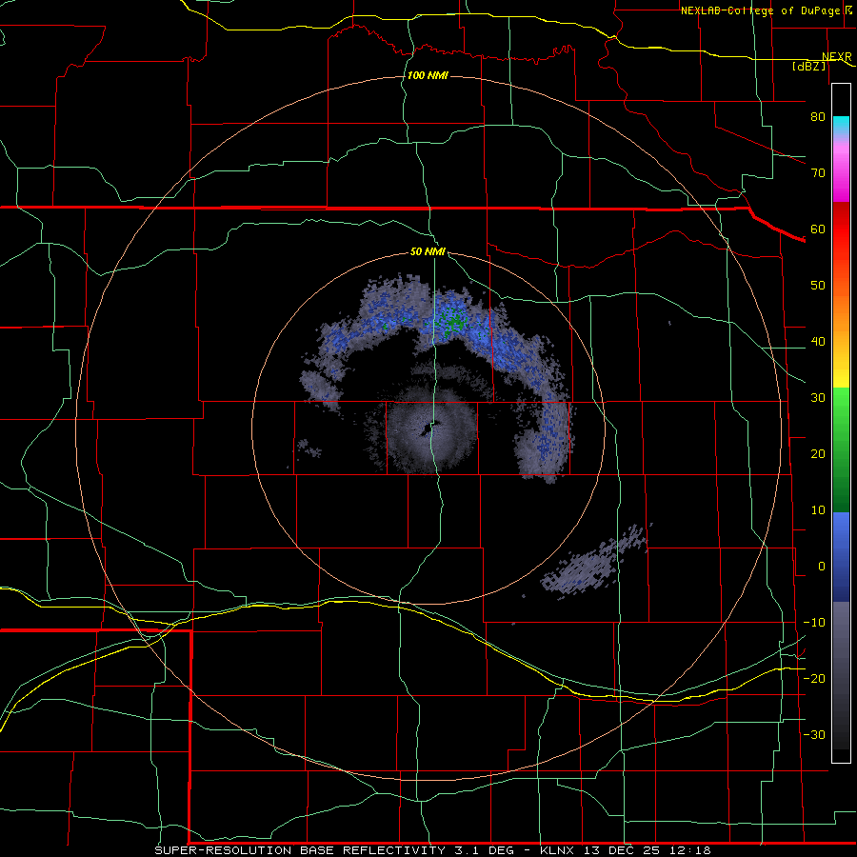
Task: Click the 50 value on the dBZ scale
Action: 818,286
